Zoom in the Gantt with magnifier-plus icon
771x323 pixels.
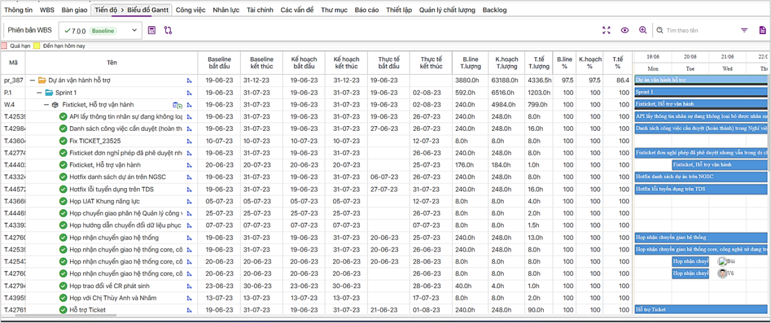point(643,30)
